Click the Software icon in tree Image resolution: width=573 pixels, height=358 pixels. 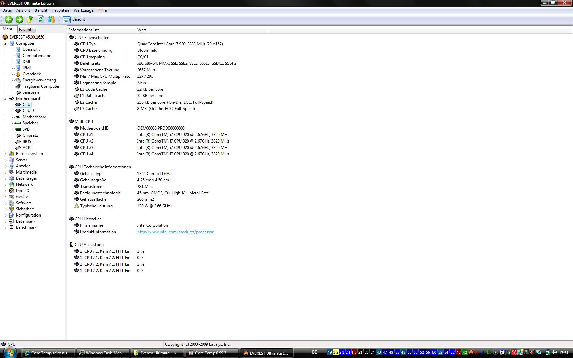coord(12,203)
